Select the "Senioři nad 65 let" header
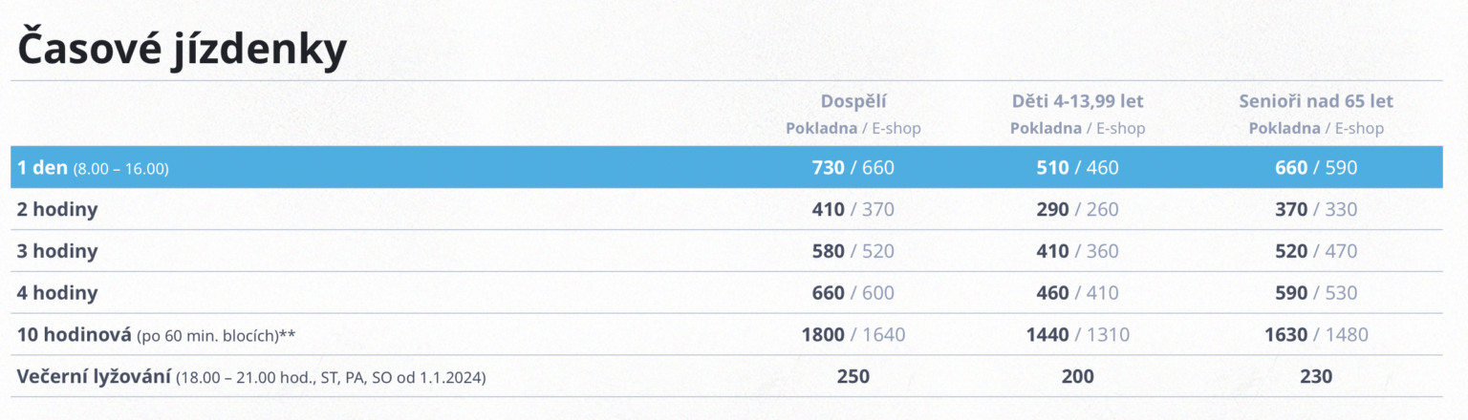This screenshot has height=420, width=1468. pos(1316,101)
